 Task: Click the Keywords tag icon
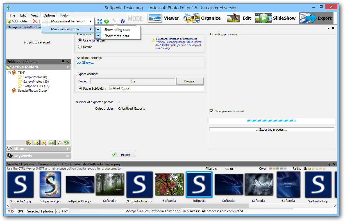coord(10,156)
